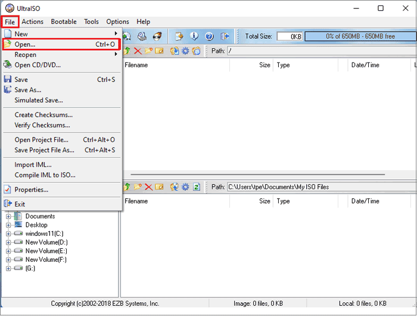417x316 pixels.
Task: Click the 650MB capacity usage bar
Action: [360, 36]
